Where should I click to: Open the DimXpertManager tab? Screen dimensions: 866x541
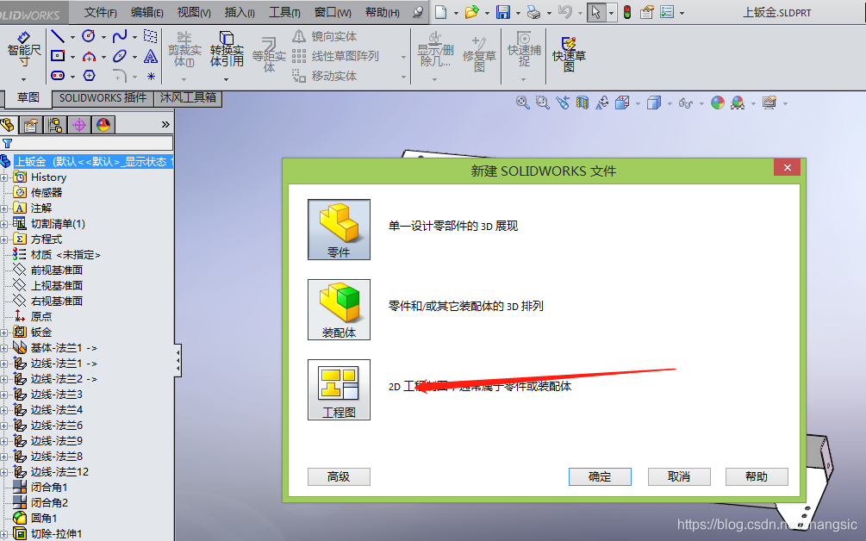pos(79,125)
